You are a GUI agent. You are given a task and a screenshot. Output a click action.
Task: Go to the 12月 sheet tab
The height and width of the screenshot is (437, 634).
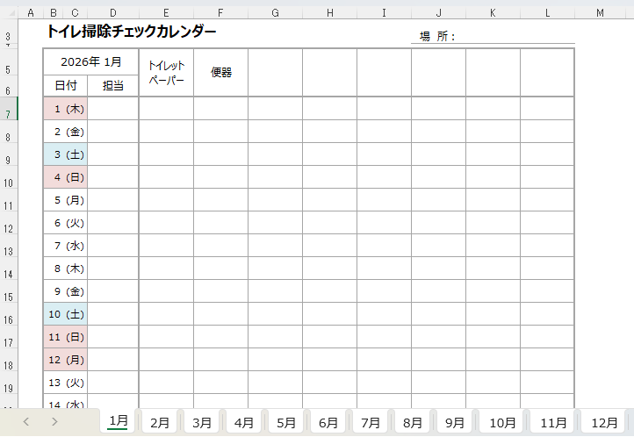pos(604,422)
